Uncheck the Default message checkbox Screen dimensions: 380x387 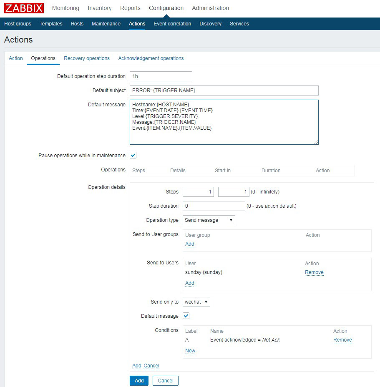(x=186, y=316)
